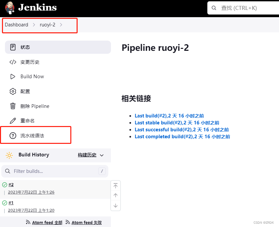Image resolution: width=279 pixels, height=227 pixels.
Task: Open ruoyi-2 breadcrumb link
Action: point(48,25)
